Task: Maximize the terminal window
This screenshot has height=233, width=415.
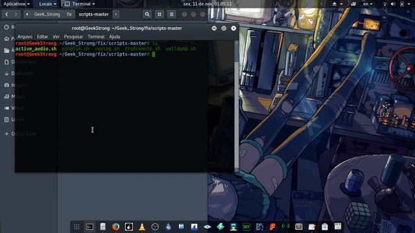Action: (224, 28)
